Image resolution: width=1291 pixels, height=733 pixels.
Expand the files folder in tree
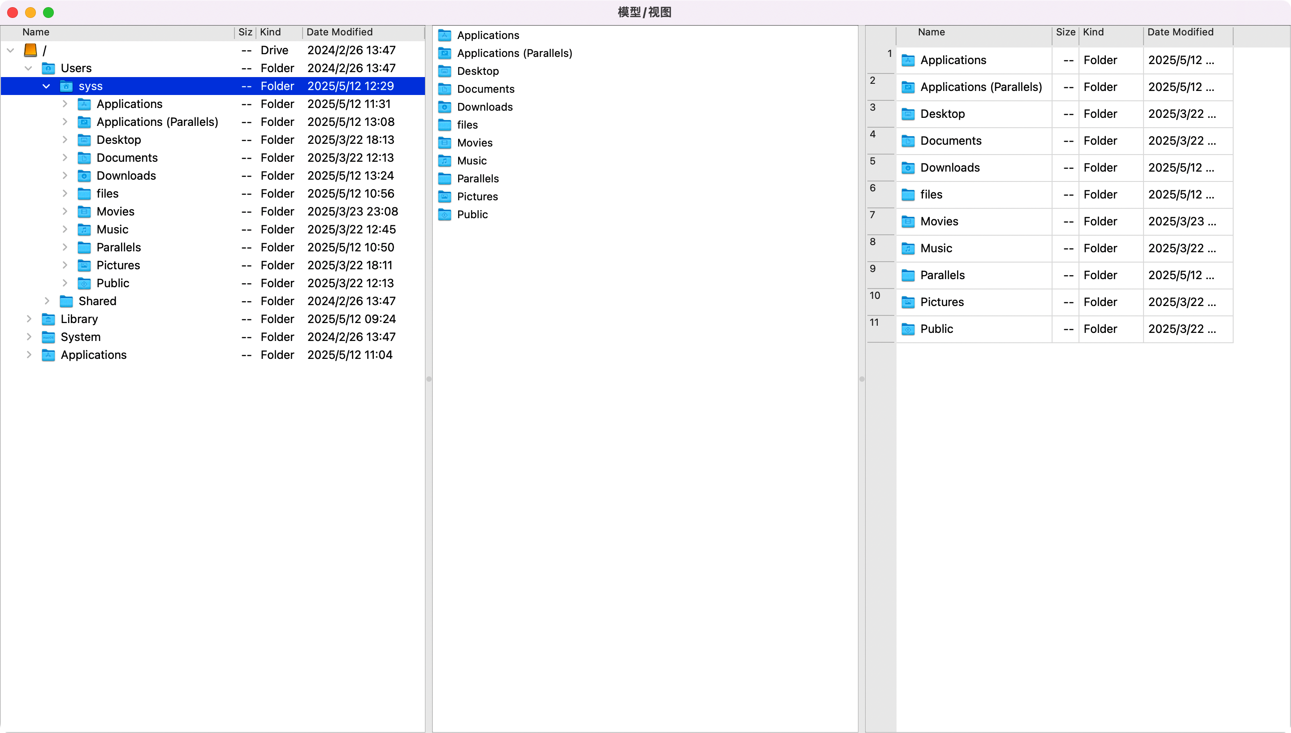coord(65,193)
